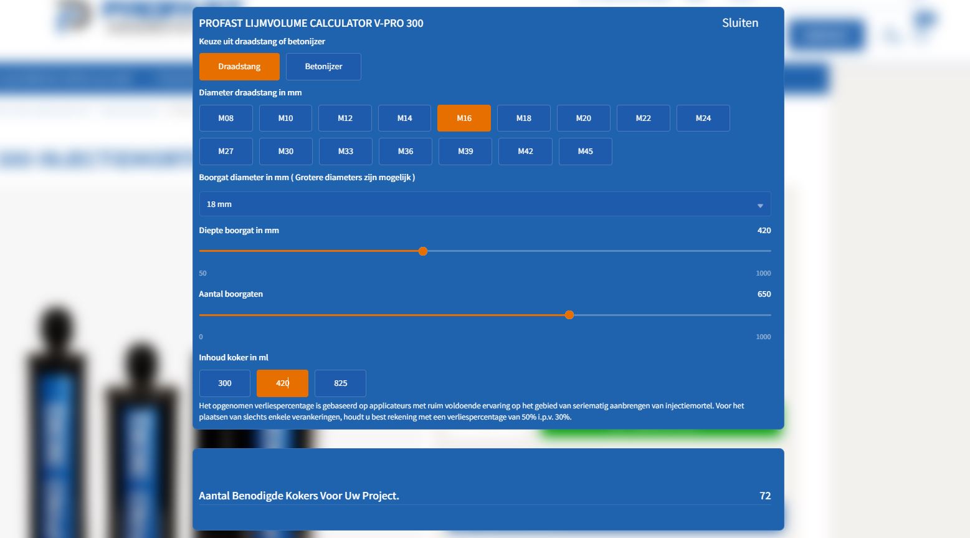Select the Draadstang option
970x538 pixels.
click(x=239, y=67)
